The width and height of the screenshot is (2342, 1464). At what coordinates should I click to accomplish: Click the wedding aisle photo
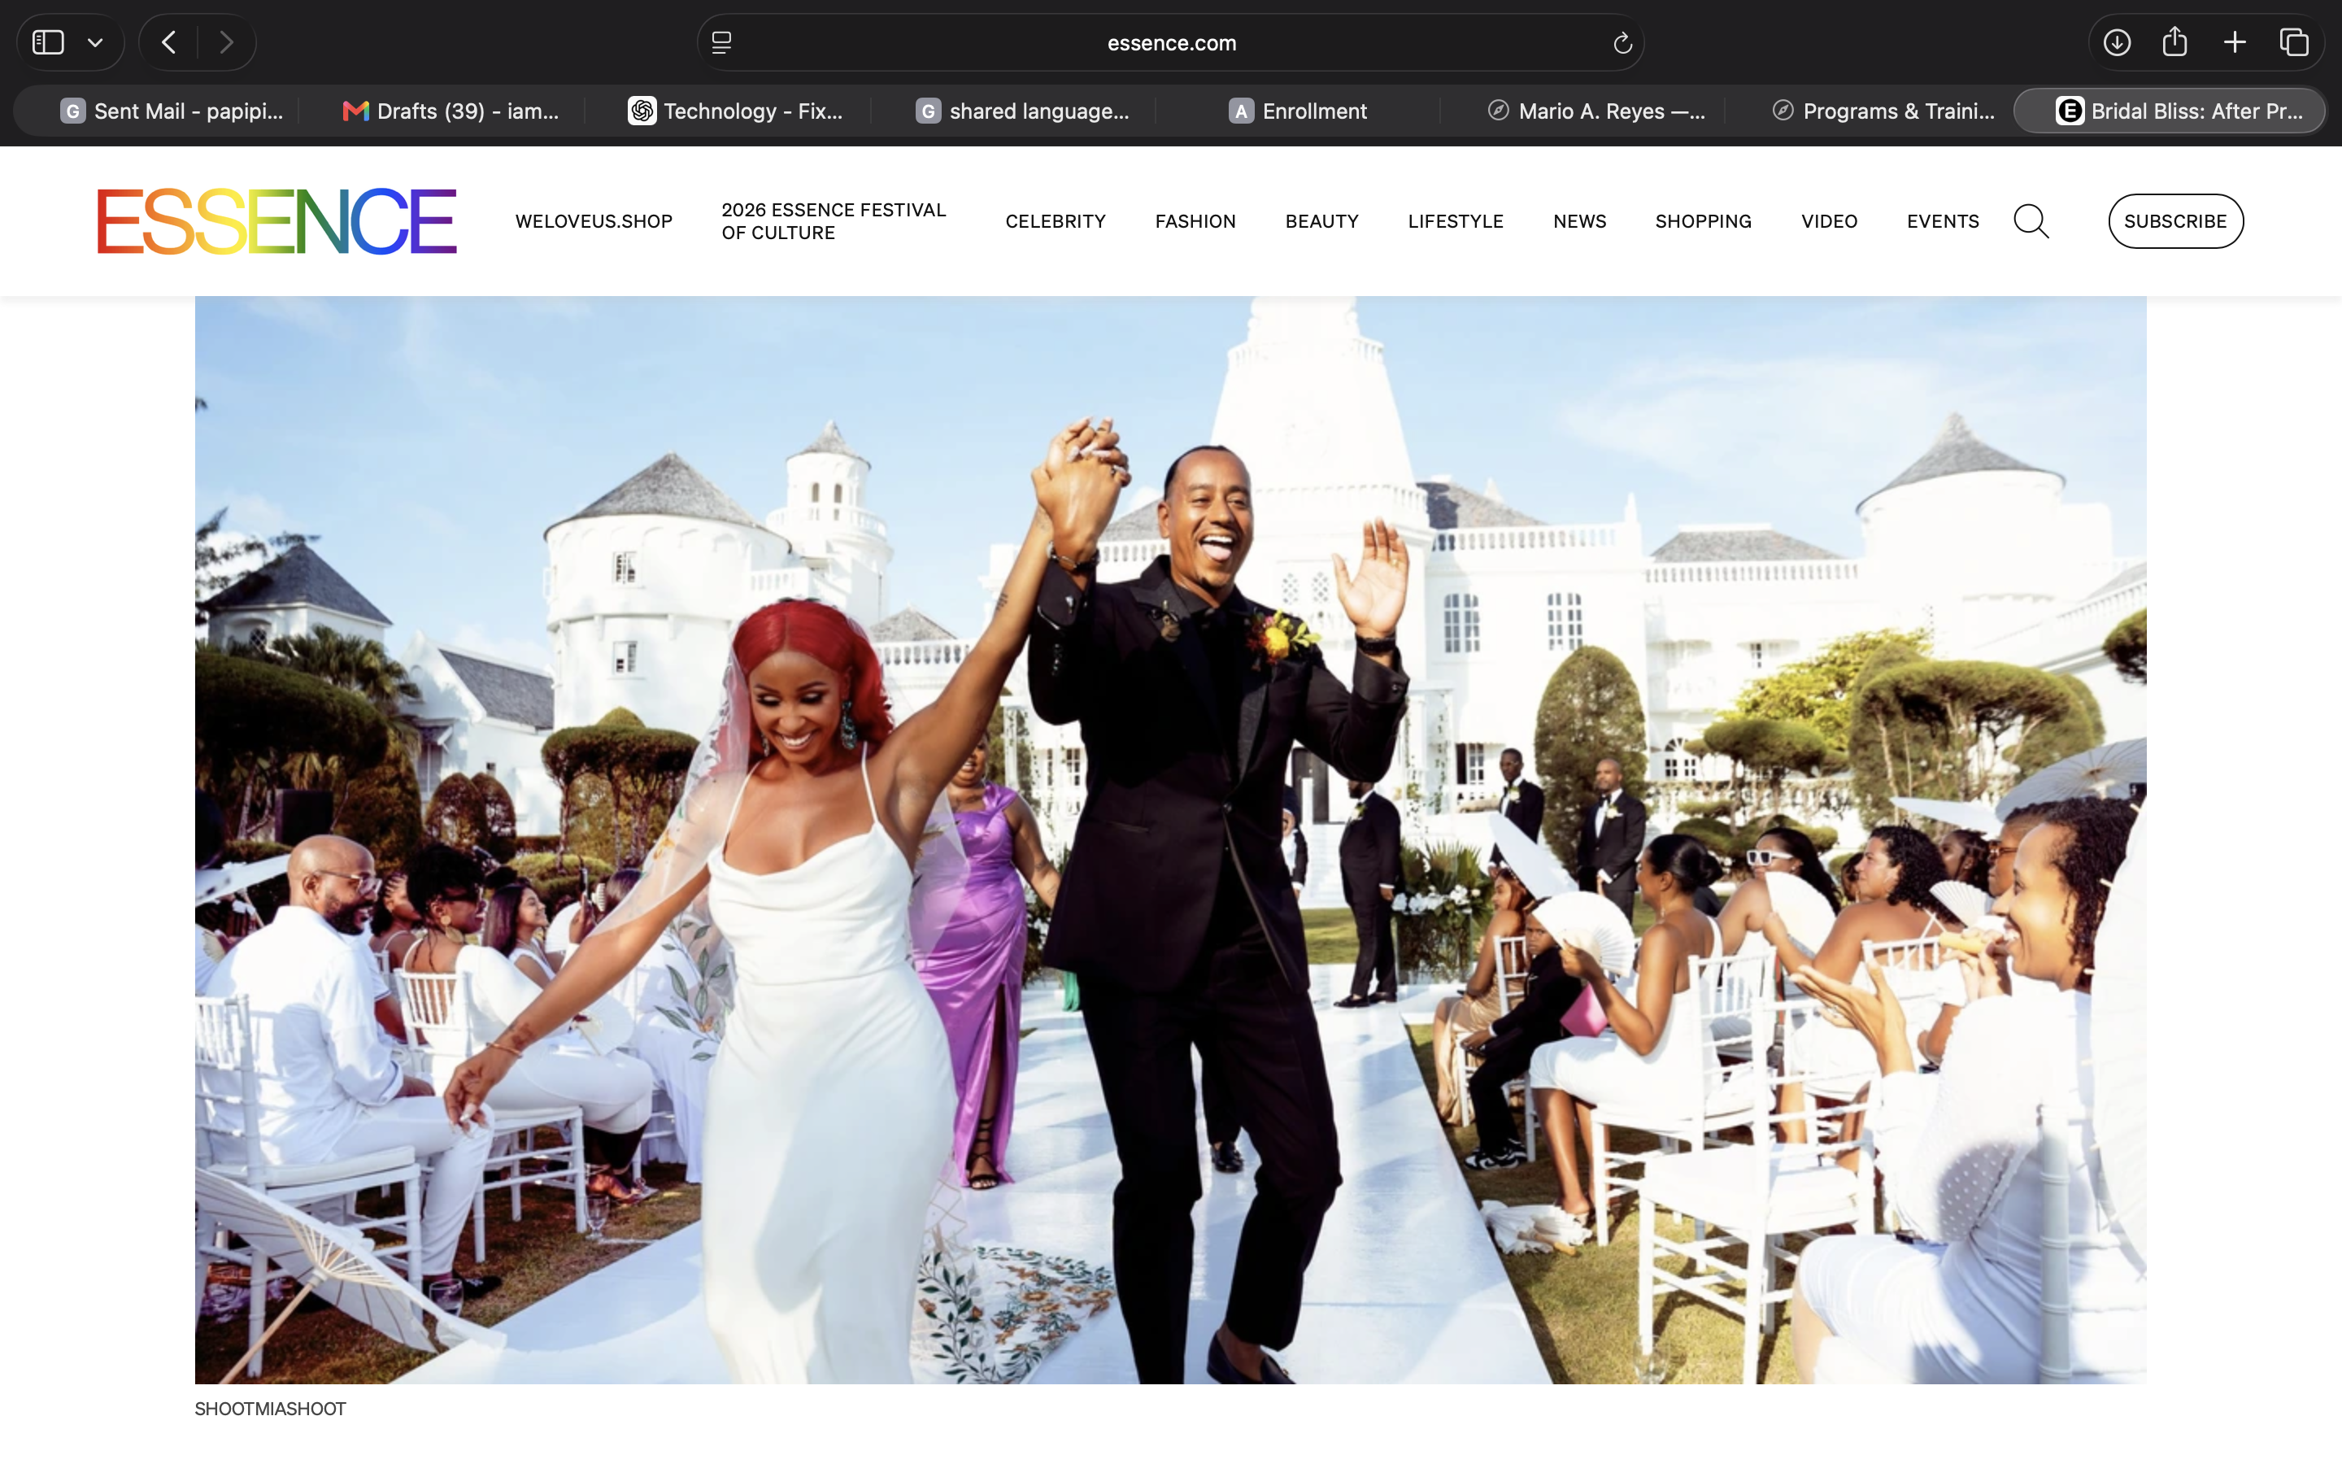(1170, 839)
